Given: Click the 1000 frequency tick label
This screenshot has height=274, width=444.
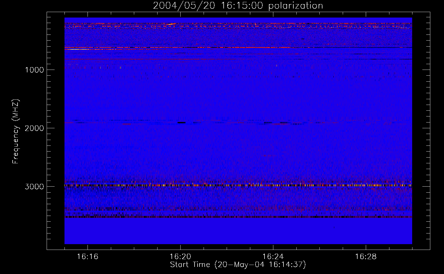Looking at the screenshot, I should (35, 70).
